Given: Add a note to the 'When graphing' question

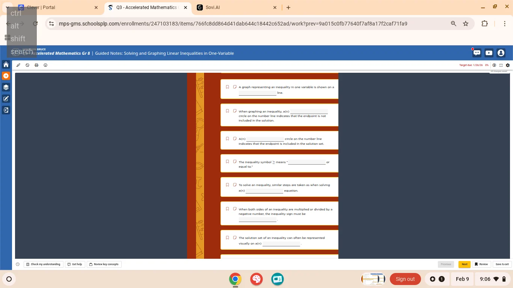Looking at the screenshot, I should tap(235, 111).
